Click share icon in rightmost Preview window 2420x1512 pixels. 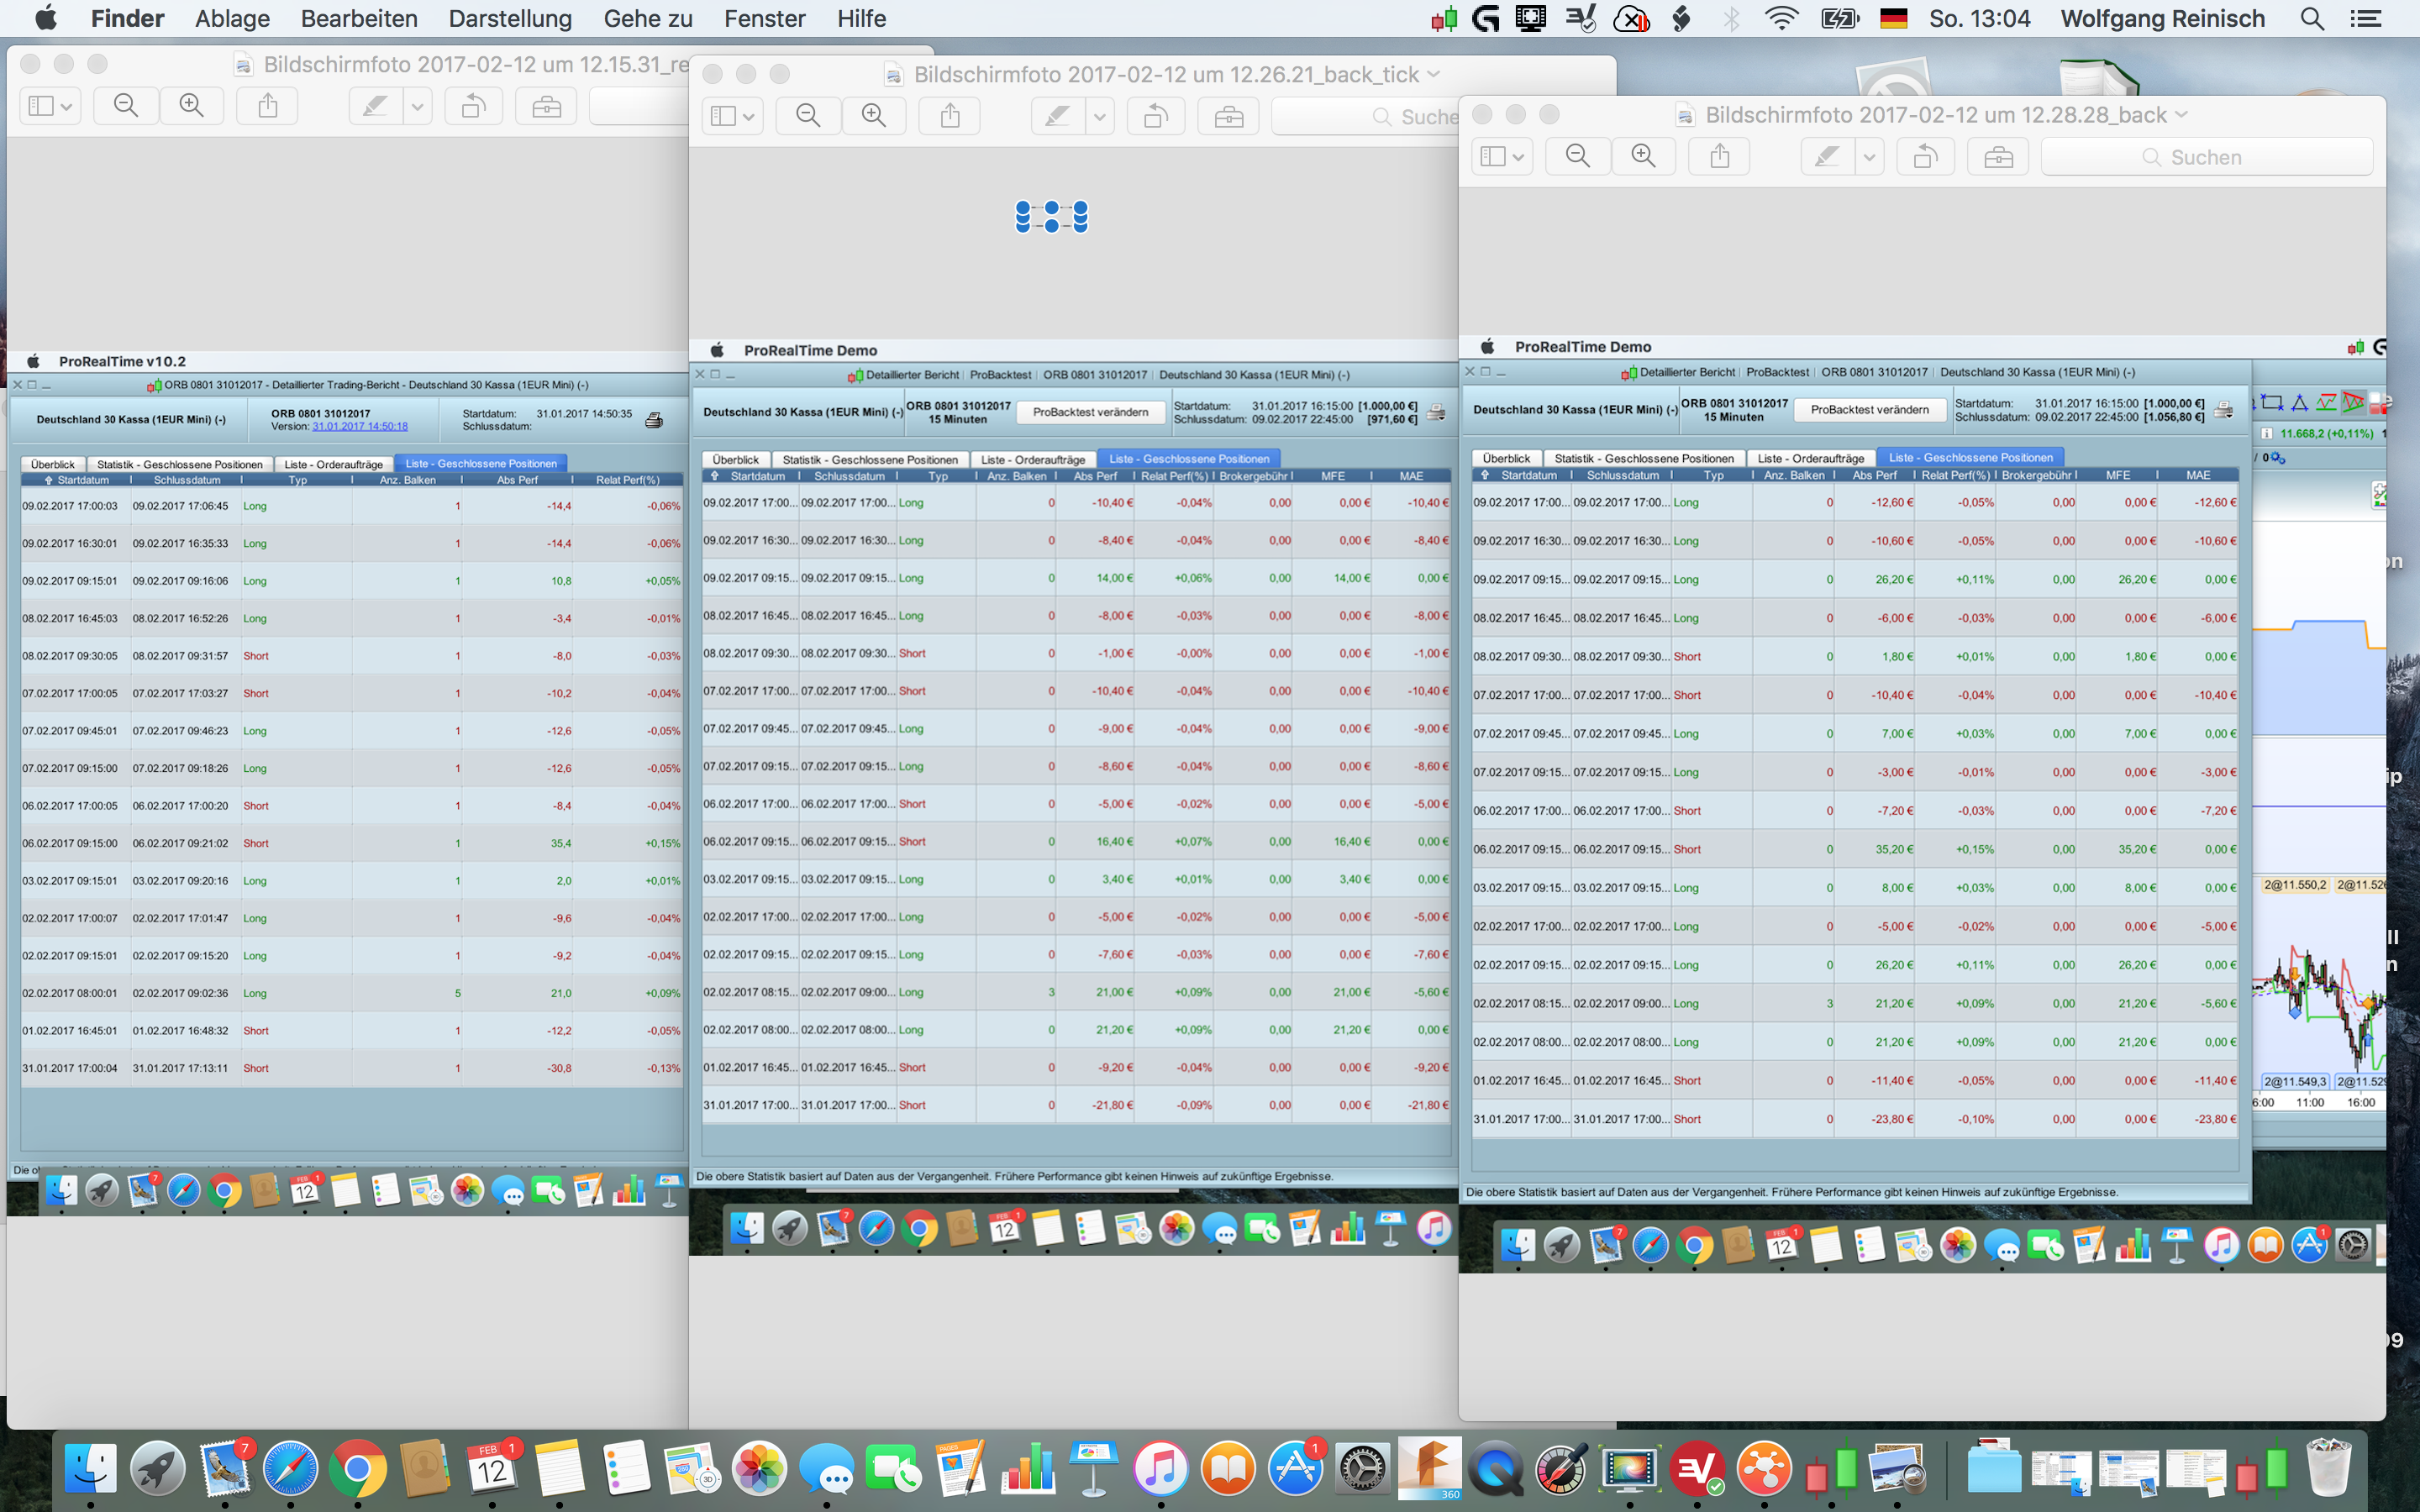(x=1719, y=157)
